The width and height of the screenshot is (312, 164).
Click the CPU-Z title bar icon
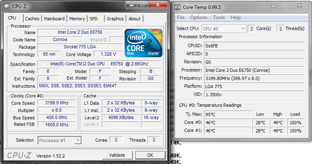pos(7,6)
